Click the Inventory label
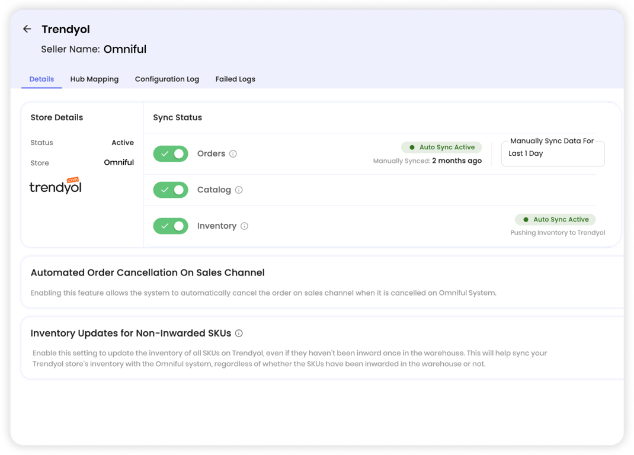The image size is (634, 455). [217, 226]
